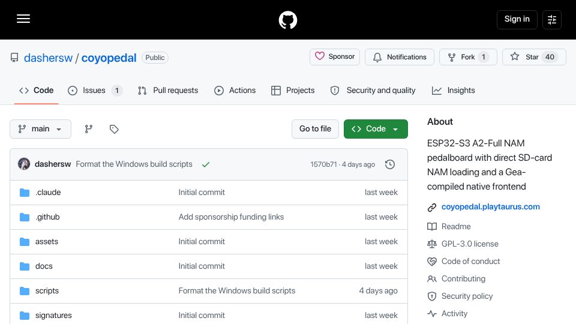Switch to the Issues tab
The width and height of the screenshot is (576, 324).
click(x=95, y=91)
